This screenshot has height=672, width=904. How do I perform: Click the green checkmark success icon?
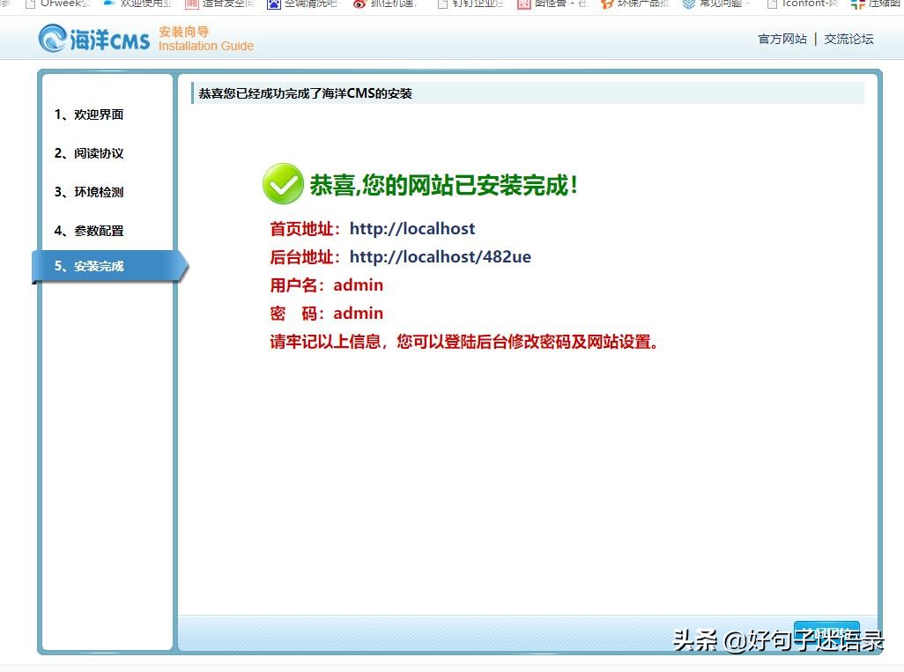click(x=283, y=183)
